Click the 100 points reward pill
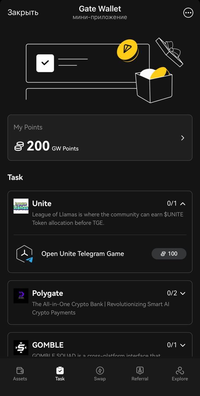 pos(169,254)
